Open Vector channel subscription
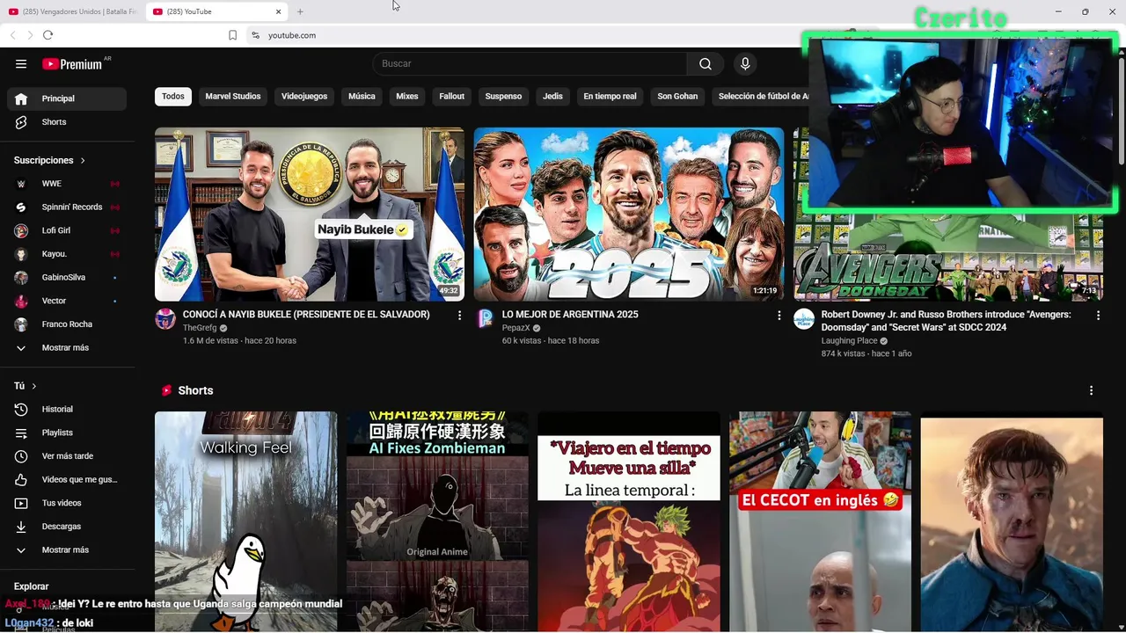The height and width of the screenshot is (633, 1126). click(x=66, y=301)
